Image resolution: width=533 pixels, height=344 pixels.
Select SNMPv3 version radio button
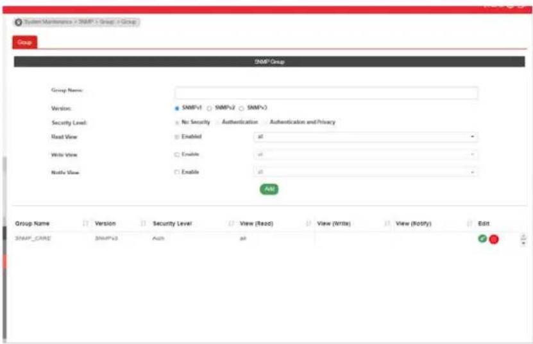click(x=241, y=108)
